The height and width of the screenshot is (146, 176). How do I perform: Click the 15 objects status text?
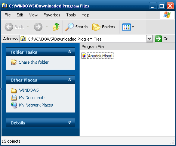point(11,141)
